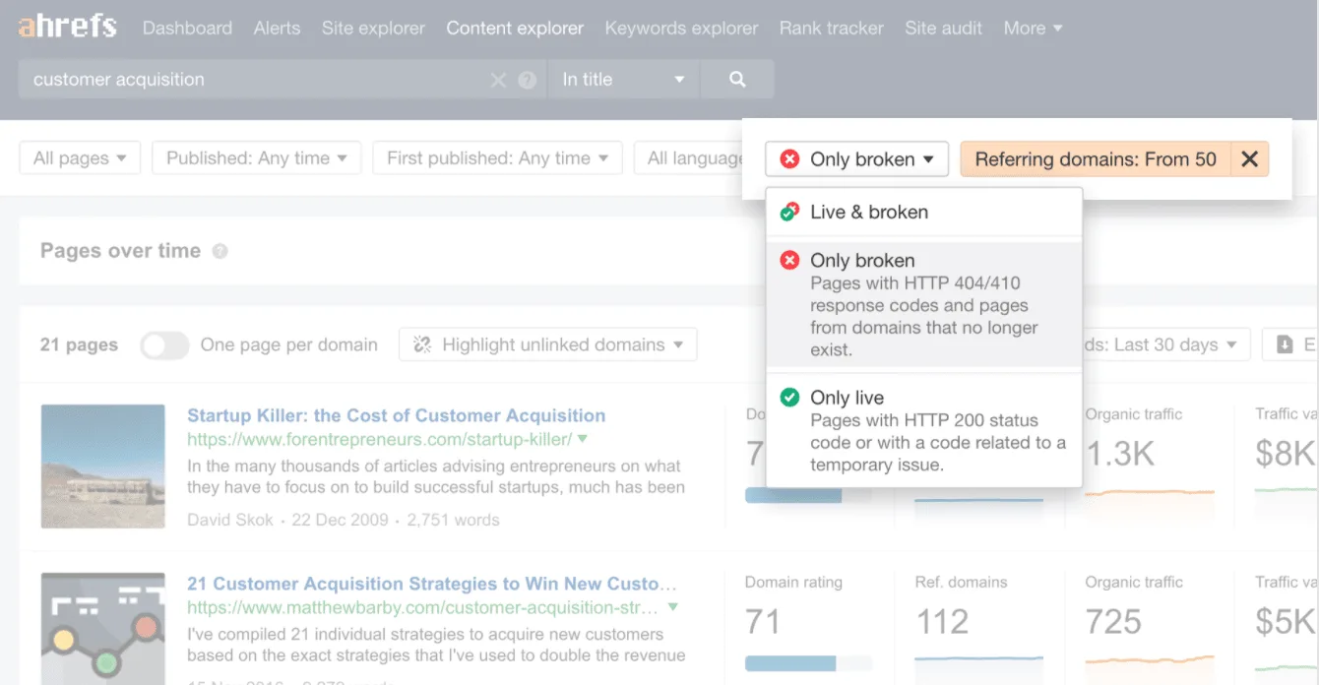Screen dimensions: 1319x685
Task: Click the Traffic value $8K figure
Action: pos(1286,454)
